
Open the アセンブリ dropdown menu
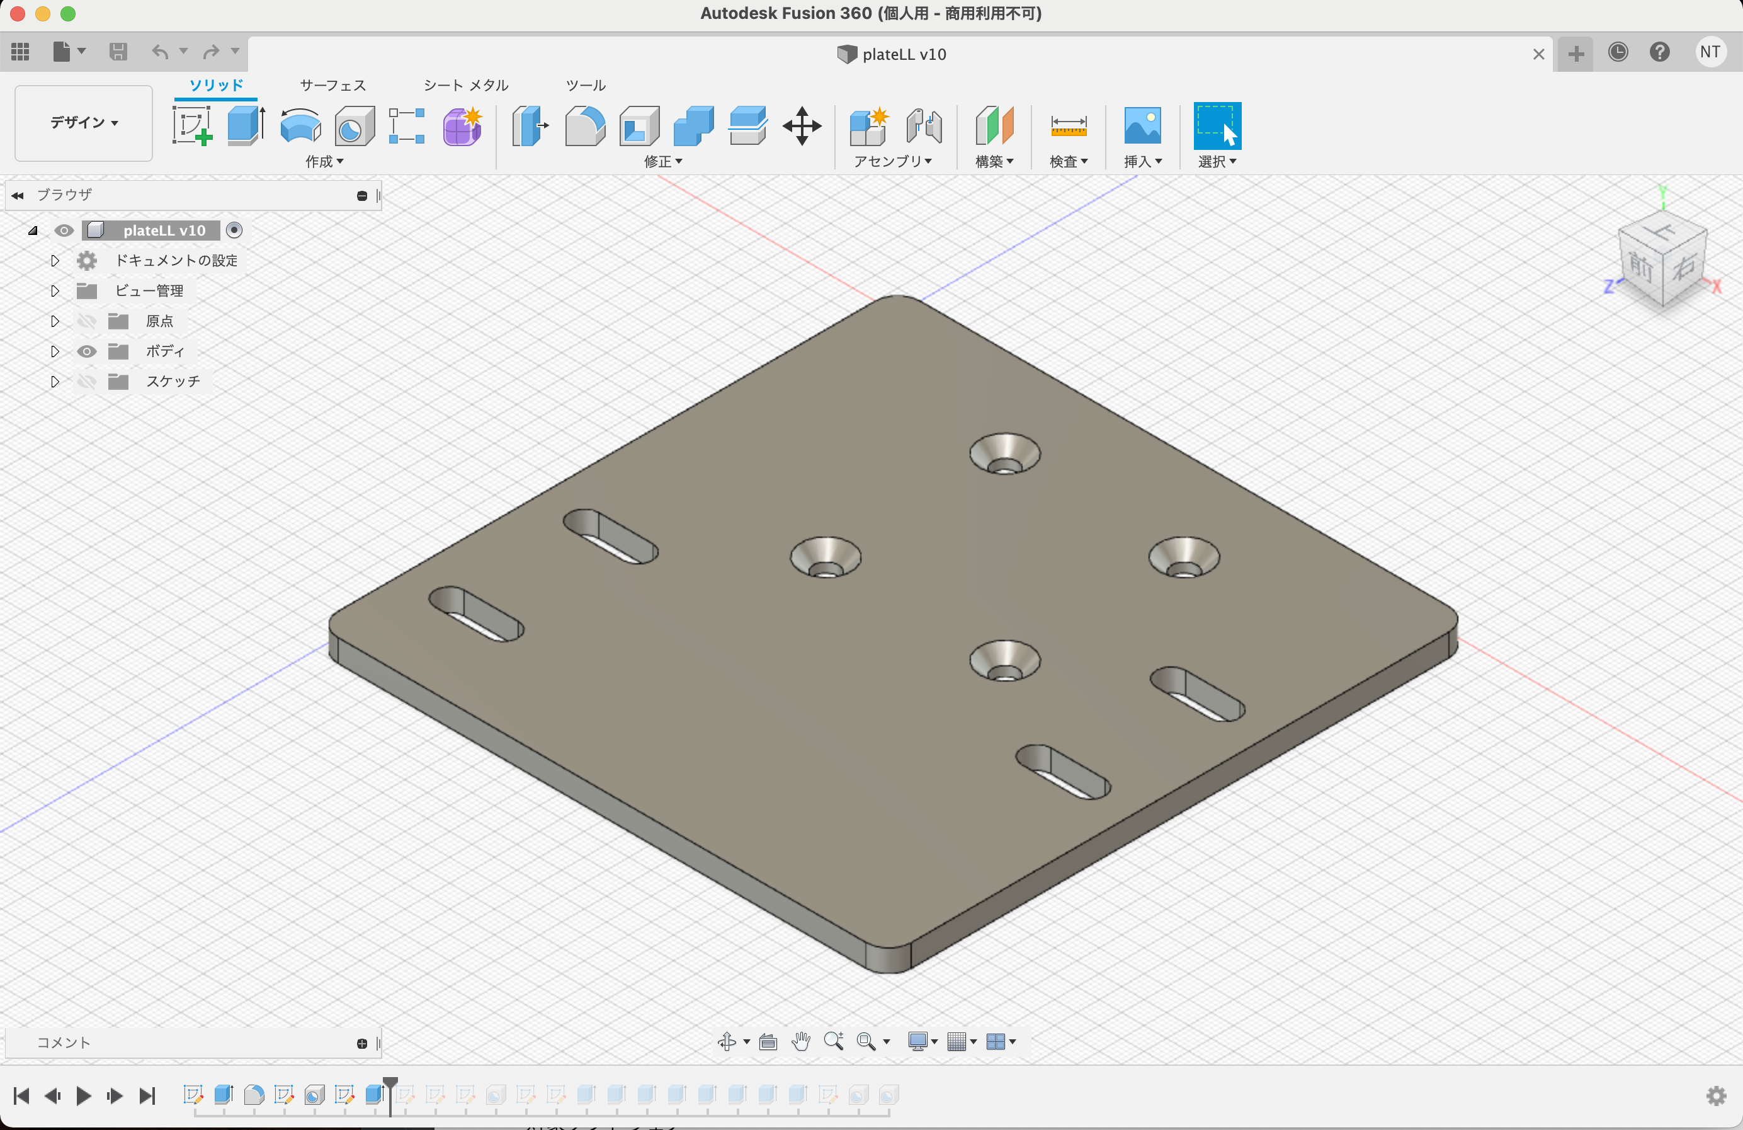(893, 161)
